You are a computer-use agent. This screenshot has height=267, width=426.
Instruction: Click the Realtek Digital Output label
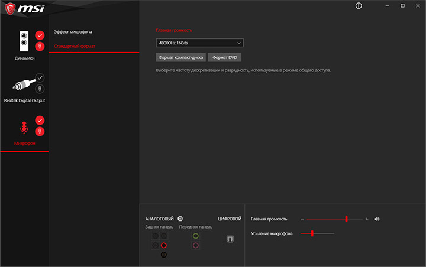[24, 100]
